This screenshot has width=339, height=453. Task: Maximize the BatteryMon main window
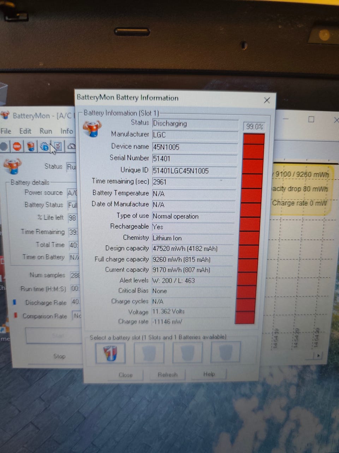(311, 119)
